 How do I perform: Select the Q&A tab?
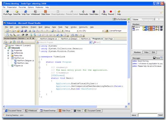point(153,52)
